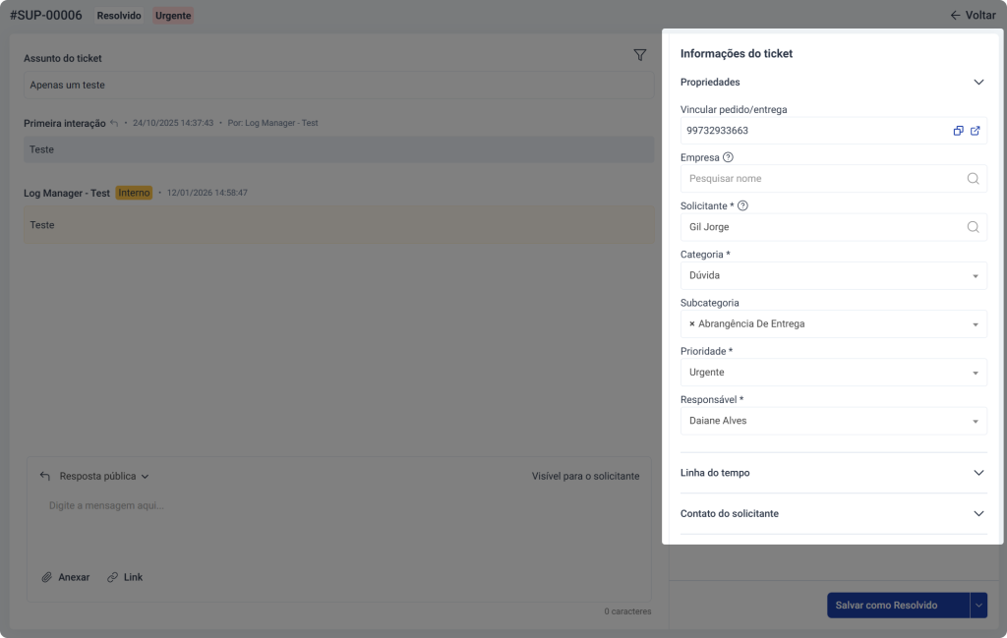
Task: Click the Solicitante help question mark icon
Action: (x=742, y=205)
